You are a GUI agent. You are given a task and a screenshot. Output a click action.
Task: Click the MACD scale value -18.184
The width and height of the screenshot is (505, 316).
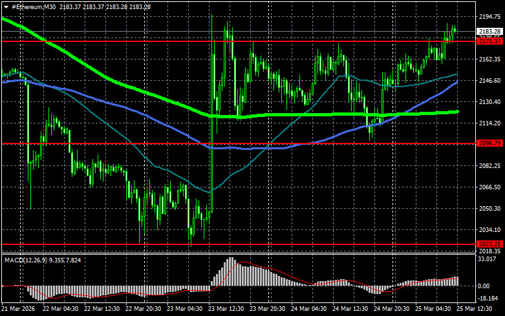click(x=488, y=299)
